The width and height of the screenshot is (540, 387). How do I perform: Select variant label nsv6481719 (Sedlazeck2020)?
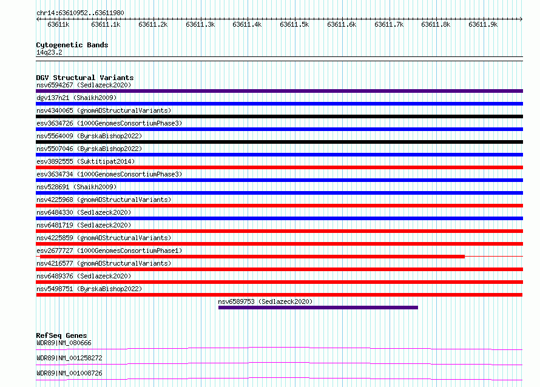pyautogui.click(x=84, y=225)
